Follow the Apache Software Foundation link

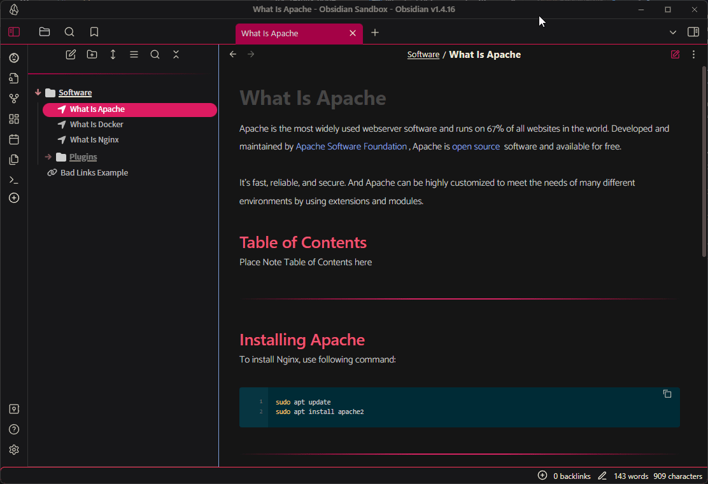(351, 146)
